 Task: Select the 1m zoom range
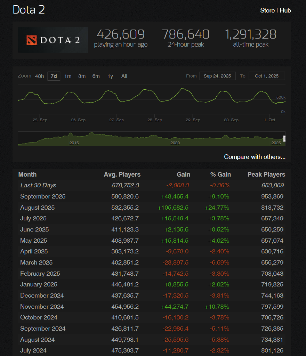[x=68, y=76]
